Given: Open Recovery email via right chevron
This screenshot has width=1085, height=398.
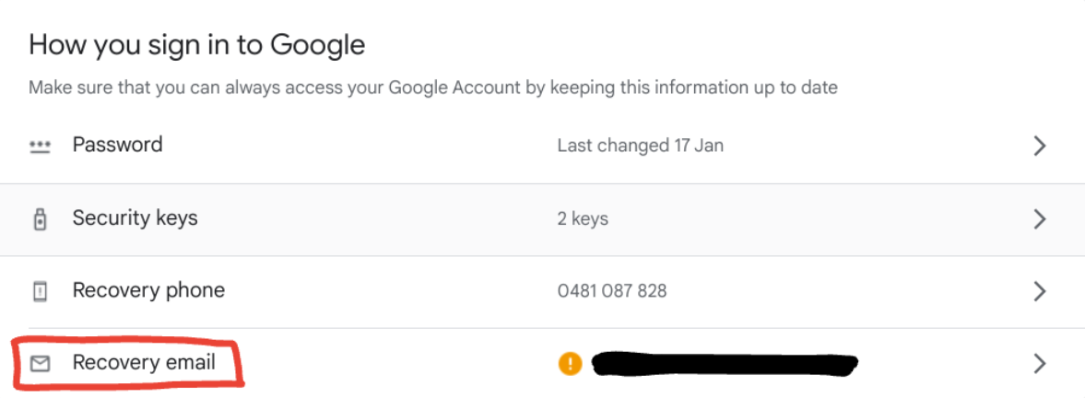Looking at the screenshot, I should tap(1040, 364).
